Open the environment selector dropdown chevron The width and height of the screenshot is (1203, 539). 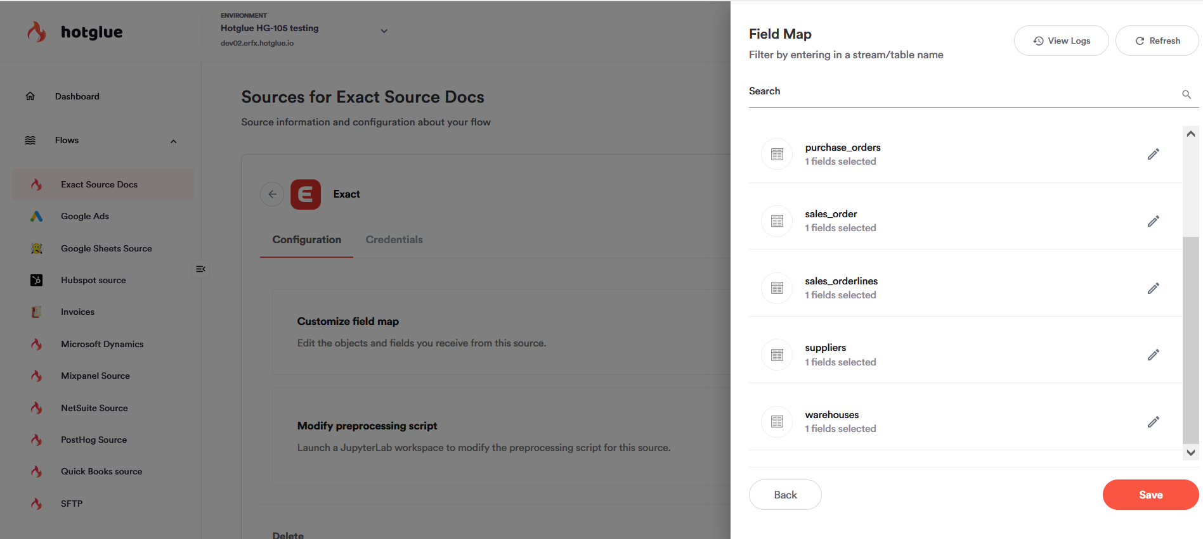pyautogui.click(x=384, y=30)
